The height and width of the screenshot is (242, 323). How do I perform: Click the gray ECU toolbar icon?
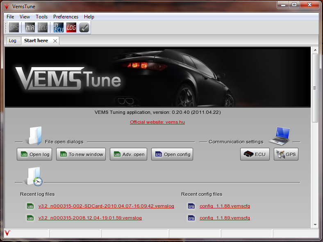point(42,28)
